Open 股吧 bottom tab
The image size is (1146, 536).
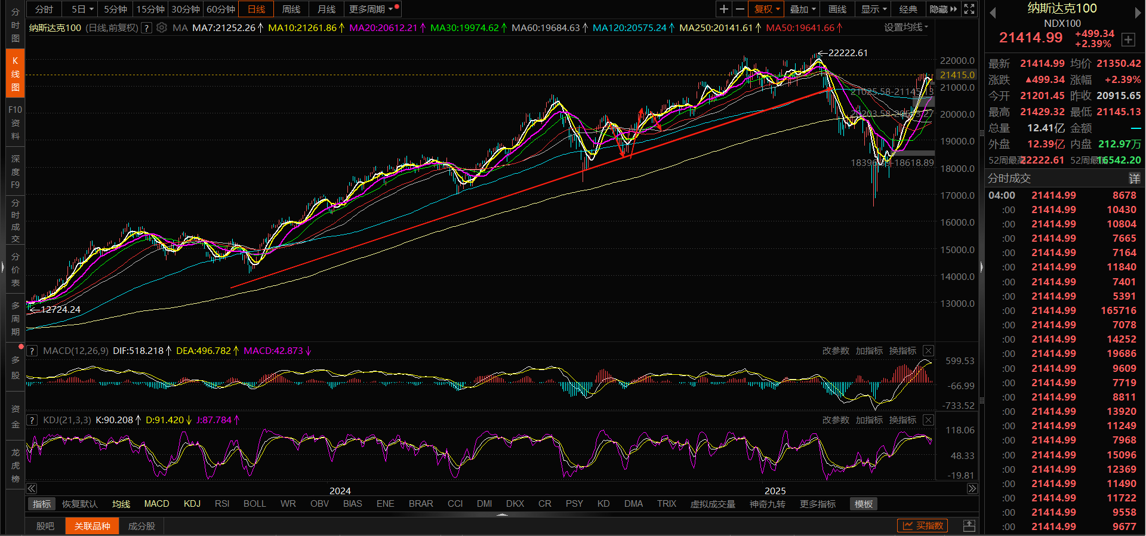click(x=45, y=526)
